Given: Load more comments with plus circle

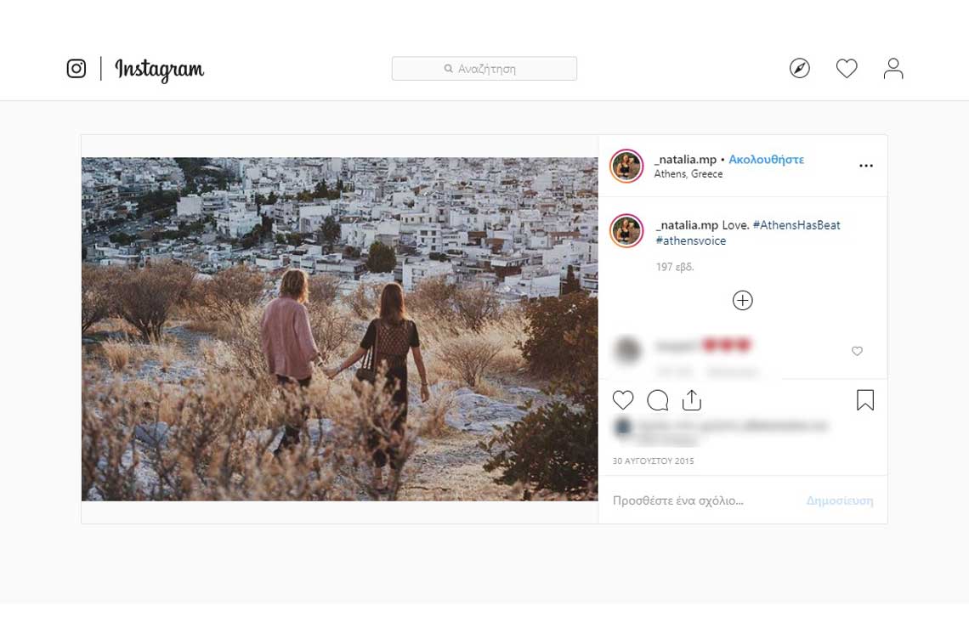Looking at the screenshot, I should tap(742, 301).
